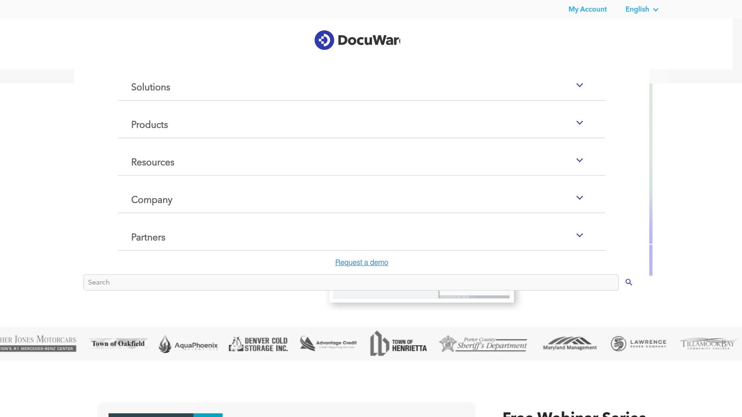Click the Porter County Sheriff's Department logo
The width and height of the screenshot is (742, 417).
(x=483, y=344)
